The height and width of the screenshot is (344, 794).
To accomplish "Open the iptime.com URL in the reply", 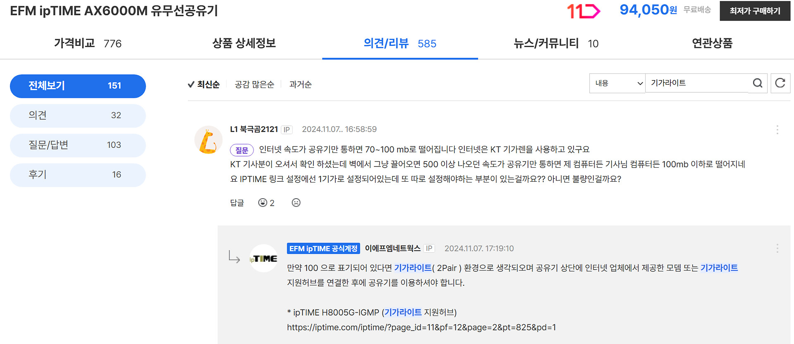I will coord(421,327).
